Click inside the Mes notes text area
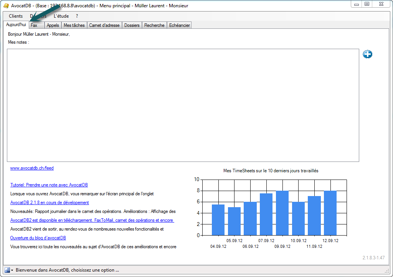 (x=183, y=105)
